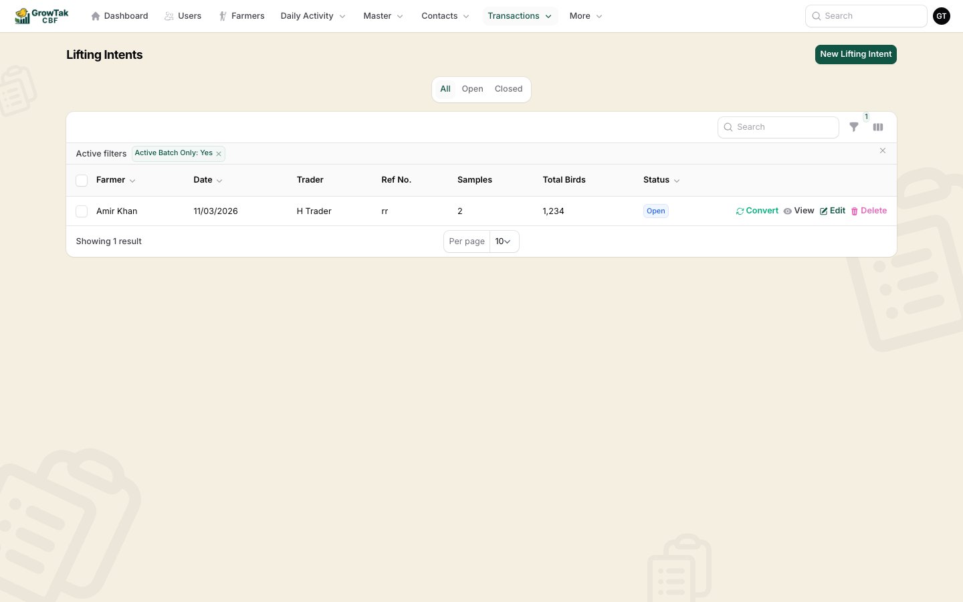Click the date 11/03/2026 cell
963x602 pixels.
215,211
